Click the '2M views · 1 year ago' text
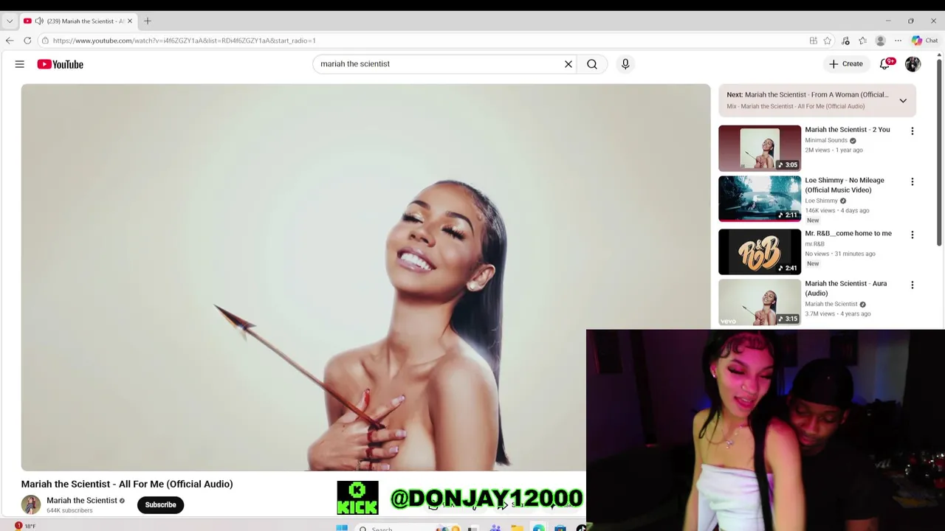945x531 pixels. 834,150
